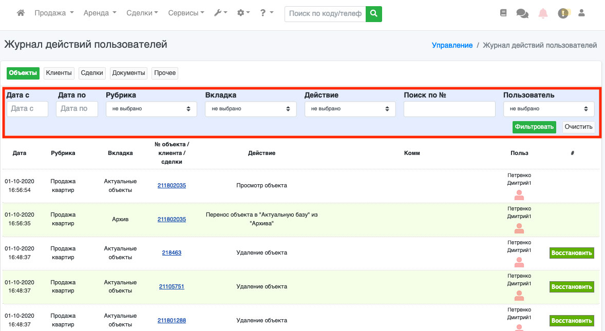Open the user profile icon
The image size is (605, 331).
582,13
